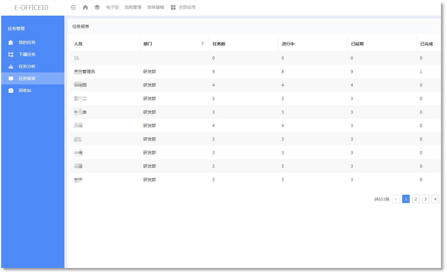The image size is (447, 274).
Task: Click 进行中 value 8 in 管理员 row
Action: tap(283, 72)
